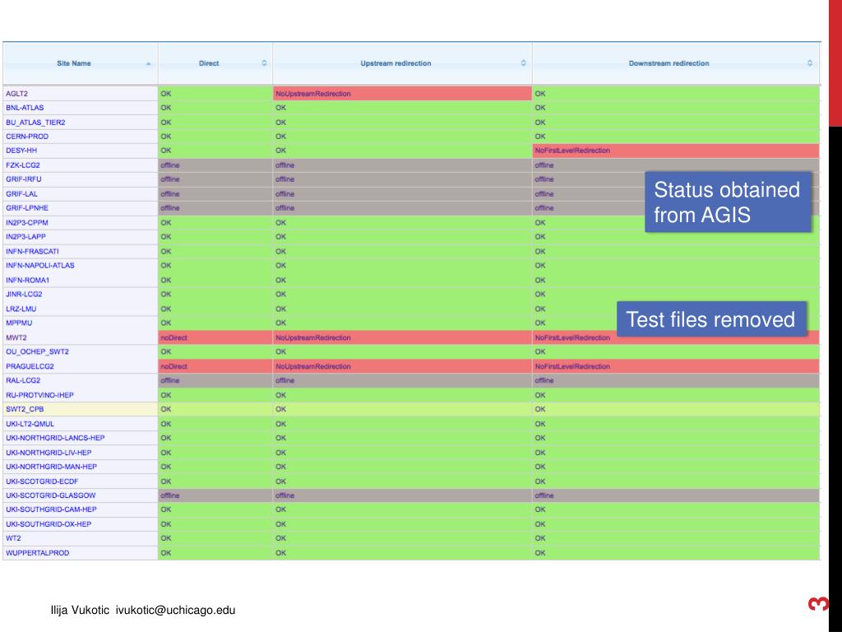Choose the RU-PROTVINO-IHEP site link
842x632 pixels.
point(39,395)
